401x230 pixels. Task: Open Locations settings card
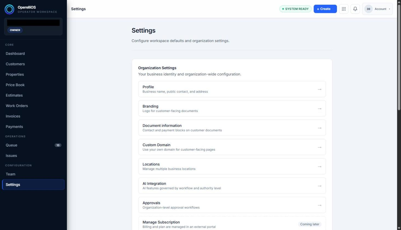232,166
